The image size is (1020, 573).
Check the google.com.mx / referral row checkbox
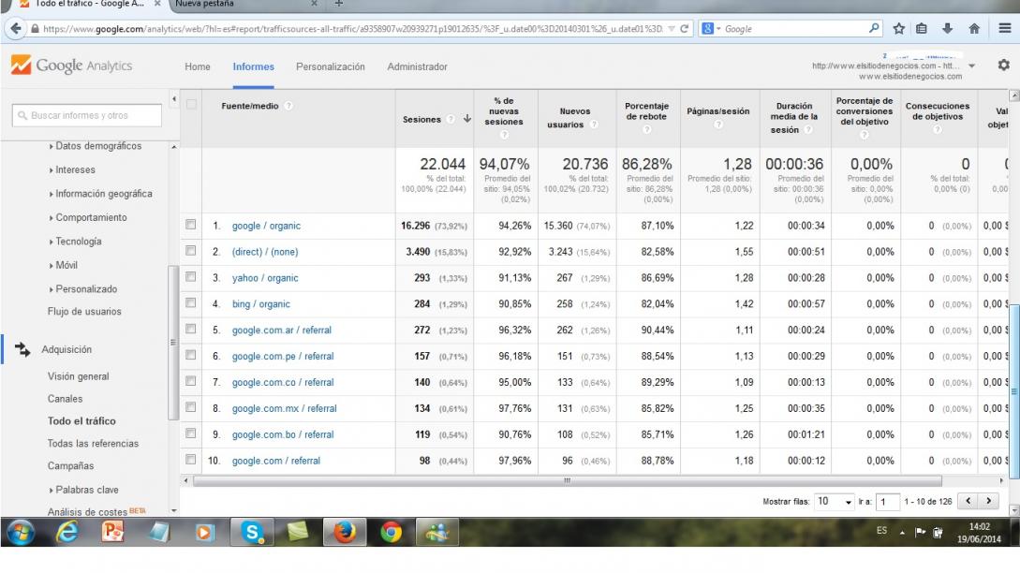190,407
